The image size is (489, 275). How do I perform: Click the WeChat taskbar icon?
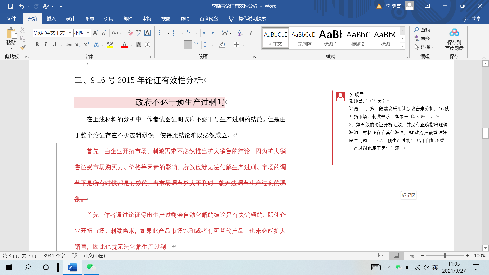[91, 267]
